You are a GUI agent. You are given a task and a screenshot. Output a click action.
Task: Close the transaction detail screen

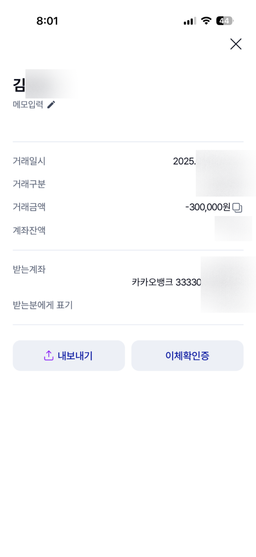236,44
